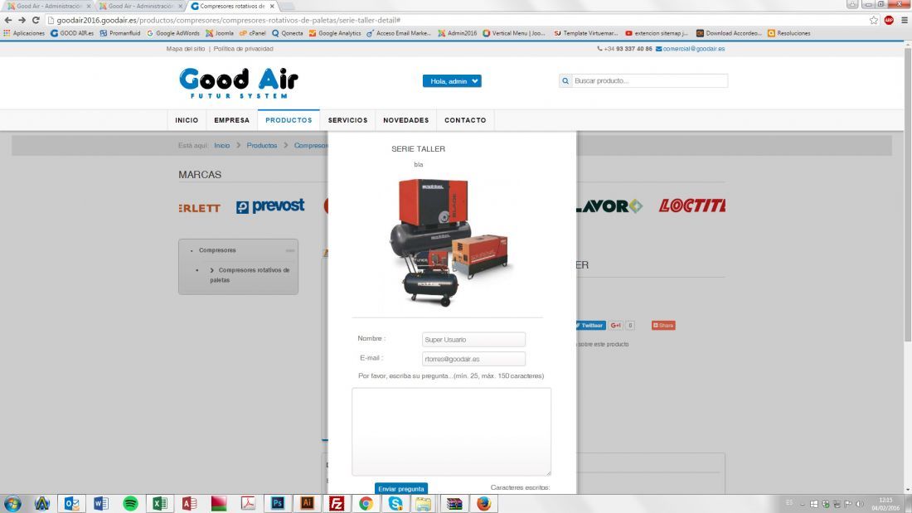Open Excel from the taskbar
The image size is (912, 513).
point(160,504)
